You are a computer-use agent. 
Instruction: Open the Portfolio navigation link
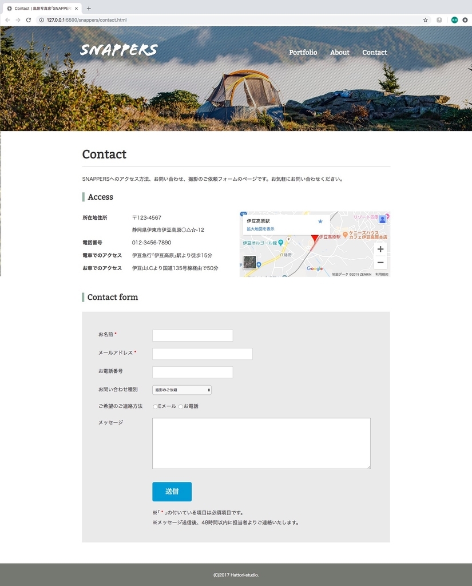pyautogui.click(x=303, y=52)
